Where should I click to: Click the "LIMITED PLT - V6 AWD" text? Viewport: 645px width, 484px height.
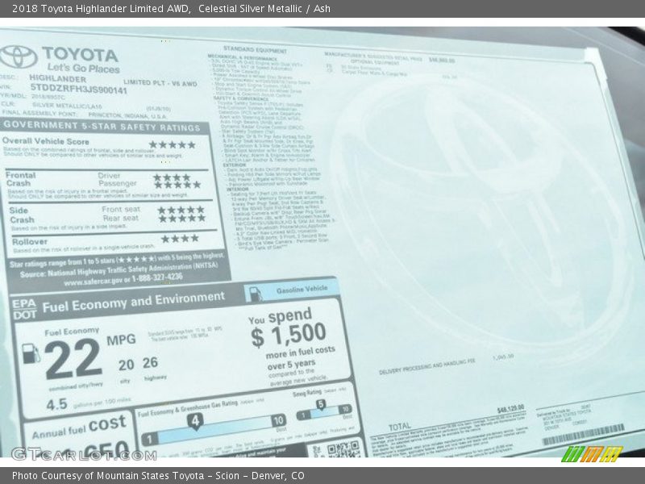pos(160,83)
